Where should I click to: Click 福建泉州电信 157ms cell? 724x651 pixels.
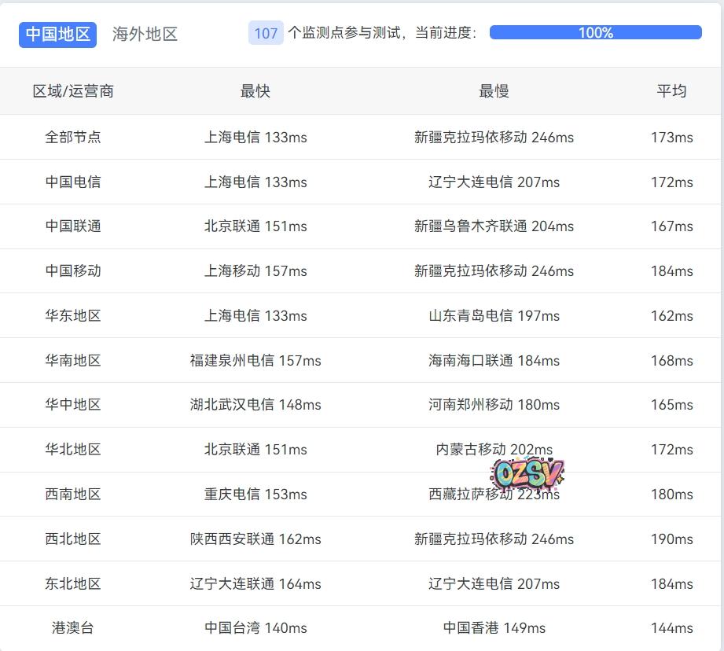255,361
